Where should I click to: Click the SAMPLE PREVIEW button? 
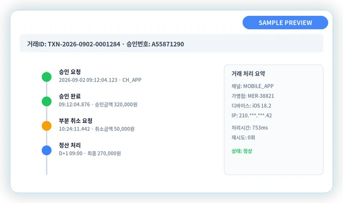pos(285,23)
